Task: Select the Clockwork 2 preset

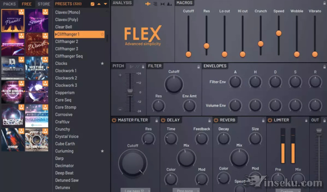Action: click(x=66, y=78)
